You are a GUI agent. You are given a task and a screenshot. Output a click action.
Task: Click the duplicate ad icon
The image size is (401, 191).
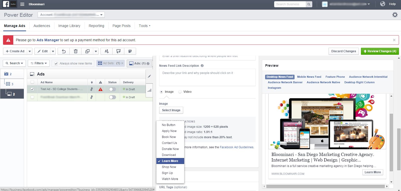tap(87, 51)
